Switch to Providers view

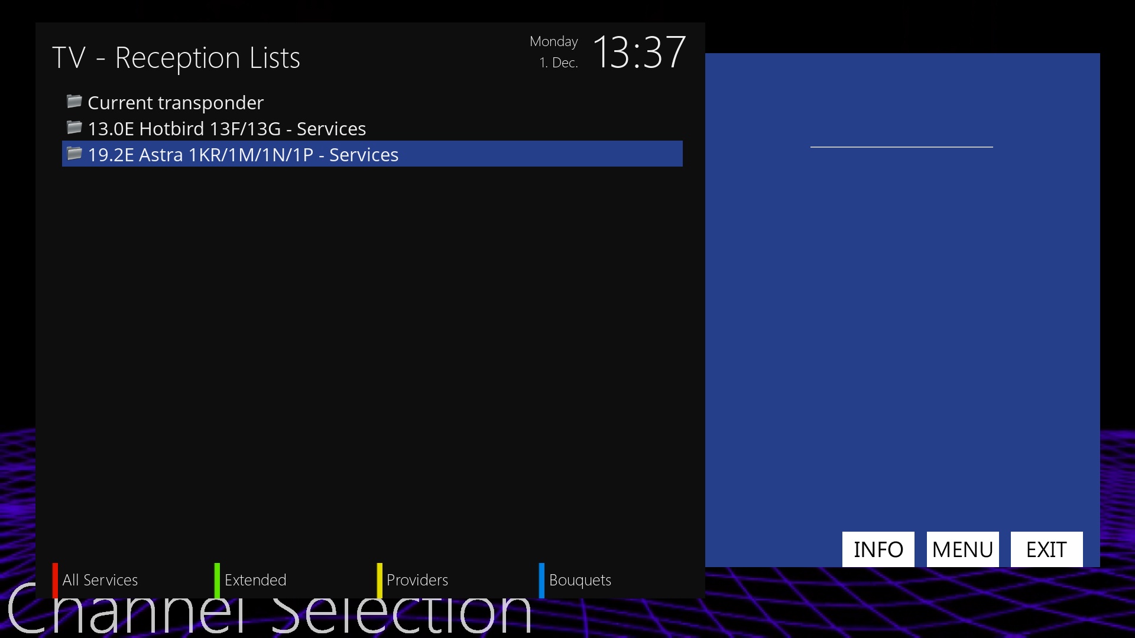pyautogui.click(x=417, y=580)
